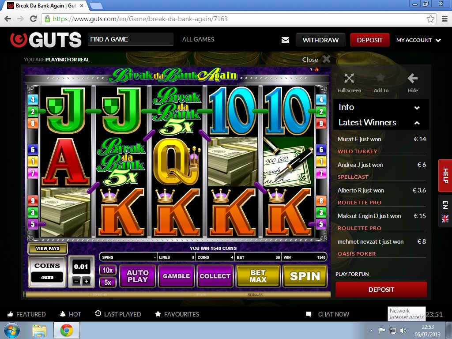Bookmark page with the star icon
Image resolution: width=452 pixels, height=339 pixels.
pos(430,19)
